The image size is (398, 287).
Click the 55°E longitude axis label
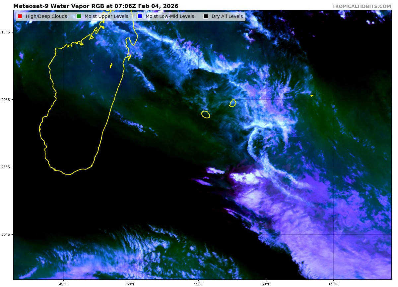tap(198, 284)
